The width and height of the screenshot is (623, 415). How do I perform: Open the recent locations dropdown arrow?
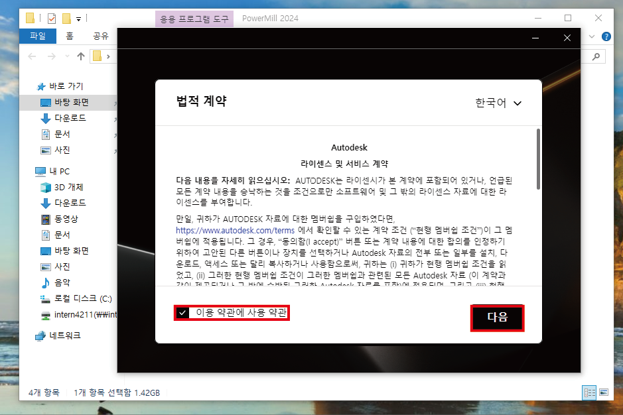point(67,56)
